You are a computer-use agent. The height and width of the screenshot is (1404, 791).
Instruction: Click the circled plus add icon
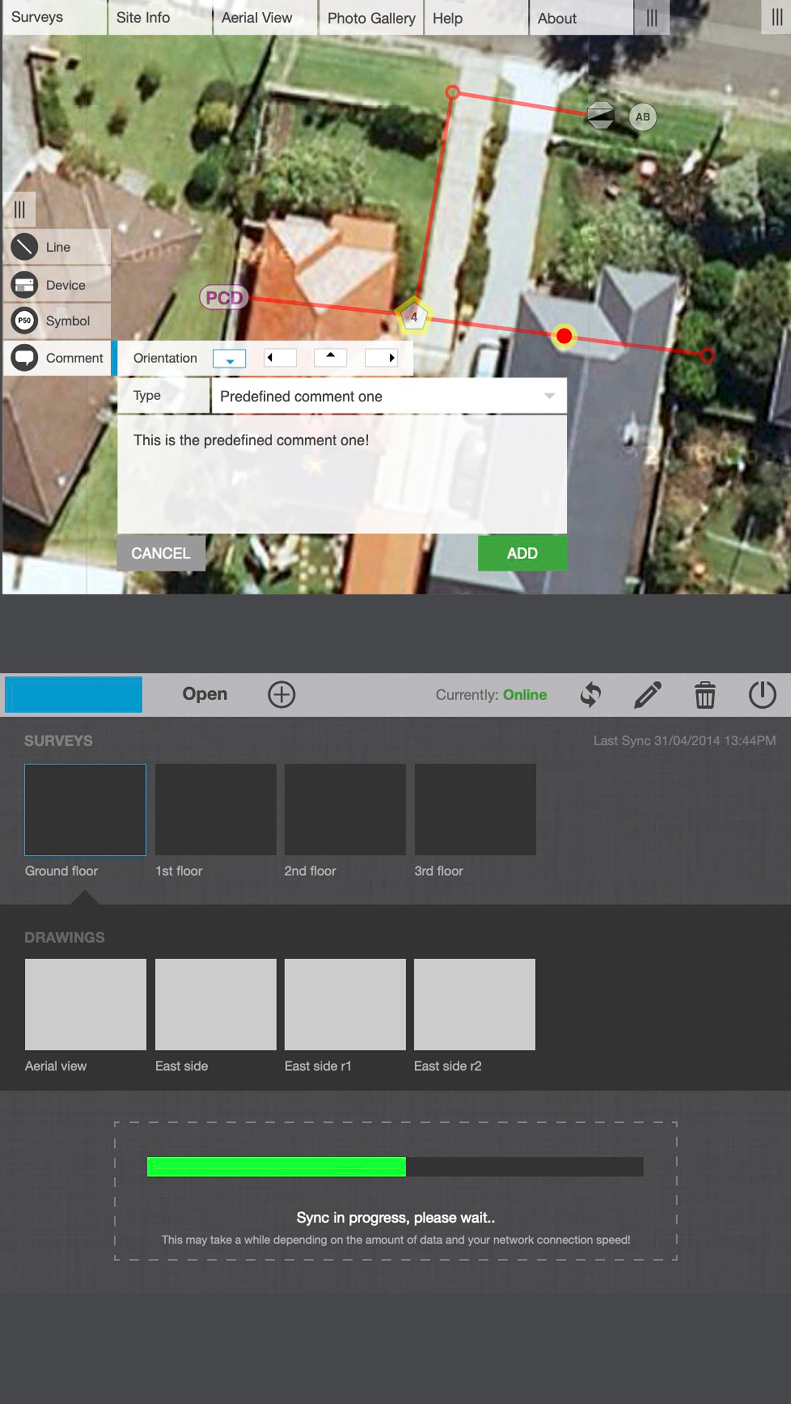click(281, 695)
